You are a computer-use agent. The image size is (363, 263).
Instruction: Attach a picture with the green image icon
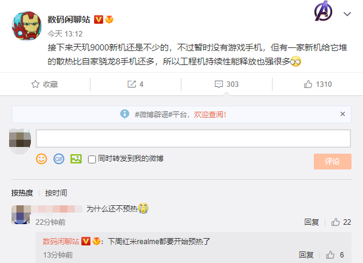coord(76,159)
